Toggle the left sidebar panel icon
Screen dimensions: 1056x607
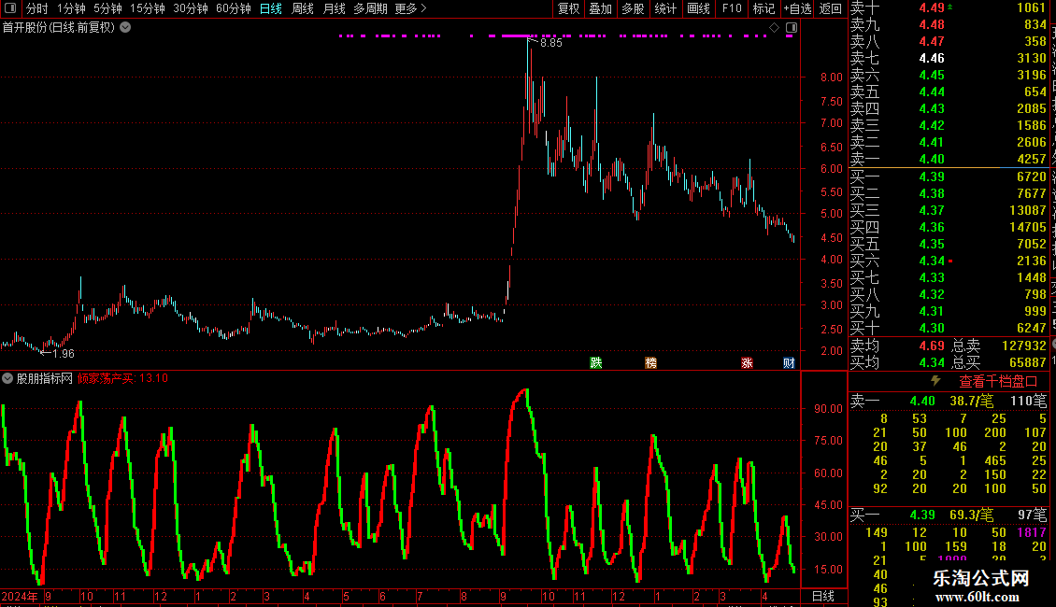(x=10, y=8)
